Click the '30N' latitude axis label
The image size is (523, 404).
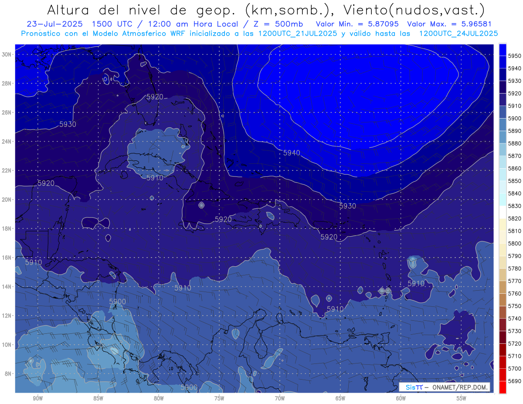(7, 54)
